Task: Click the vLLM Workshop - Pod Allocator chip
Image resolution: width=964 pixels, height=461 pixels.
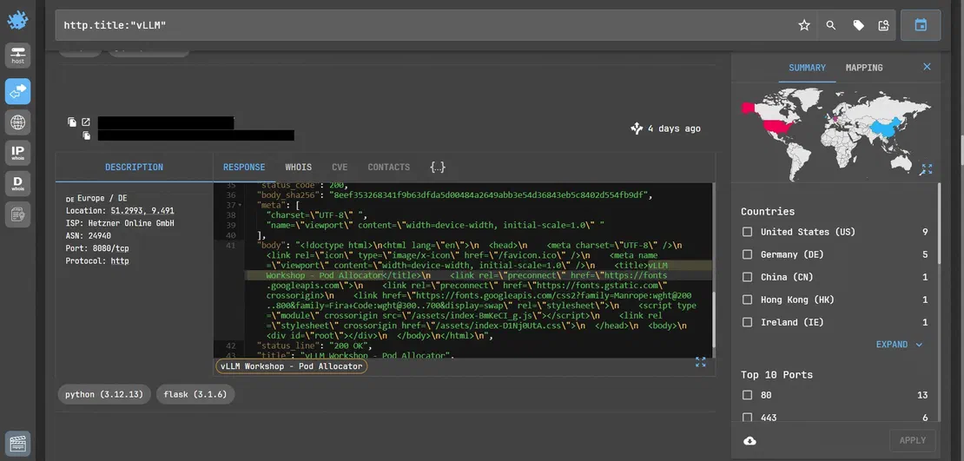Action: pyautogui.click(x=292, y=366)
